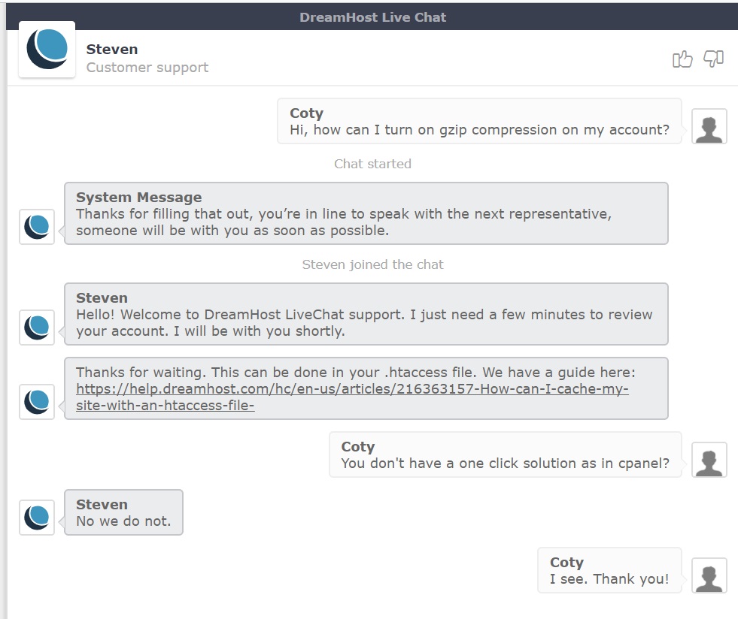
Task: Rate the chat with thumbs up
Action: pos(682,59)
